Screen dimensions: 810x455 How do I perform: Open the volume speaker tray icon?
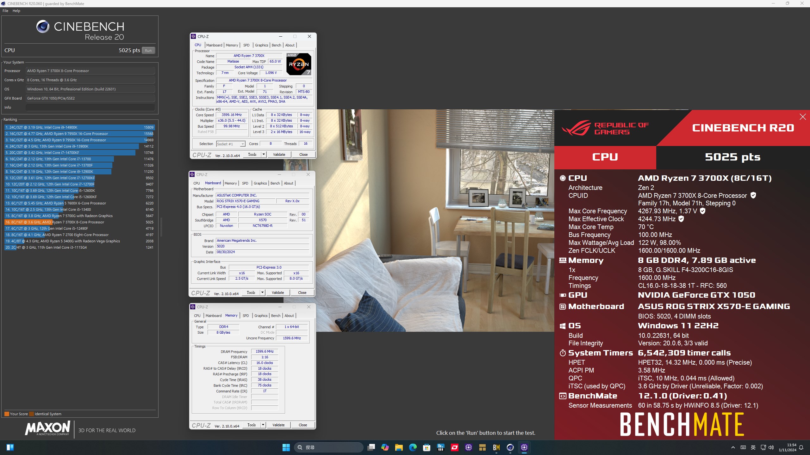[x=771, y=447]
